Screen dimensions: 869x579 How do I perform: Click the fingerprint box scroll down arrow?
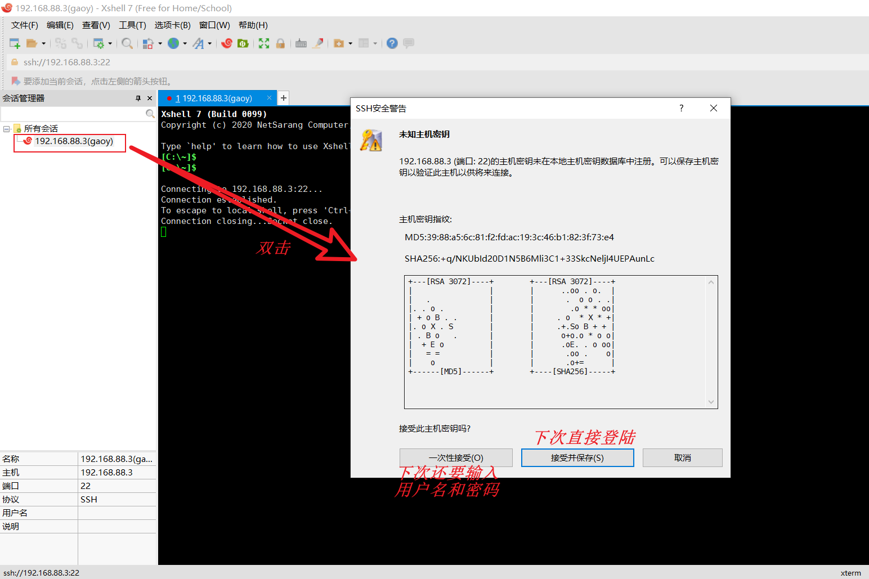(711, 402)
